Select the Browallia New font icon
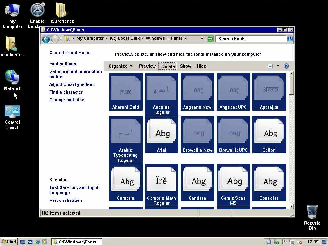This screenshot has width=328, height=246. click(197, 135)
